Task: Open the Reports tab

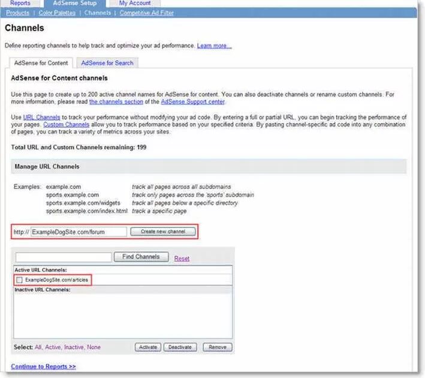Action: tap(20, 3)
